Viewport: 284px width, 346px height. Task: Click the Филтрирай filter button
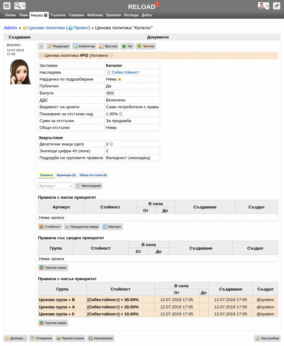coord(89,186)
